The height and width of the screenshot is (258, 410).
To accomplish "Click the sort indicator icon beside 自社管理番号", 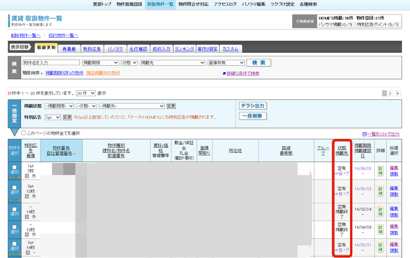I will point(74,153).
